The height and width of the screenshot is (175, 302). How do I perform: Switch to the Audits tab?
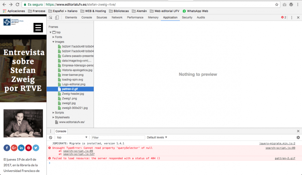coord(201,17)
